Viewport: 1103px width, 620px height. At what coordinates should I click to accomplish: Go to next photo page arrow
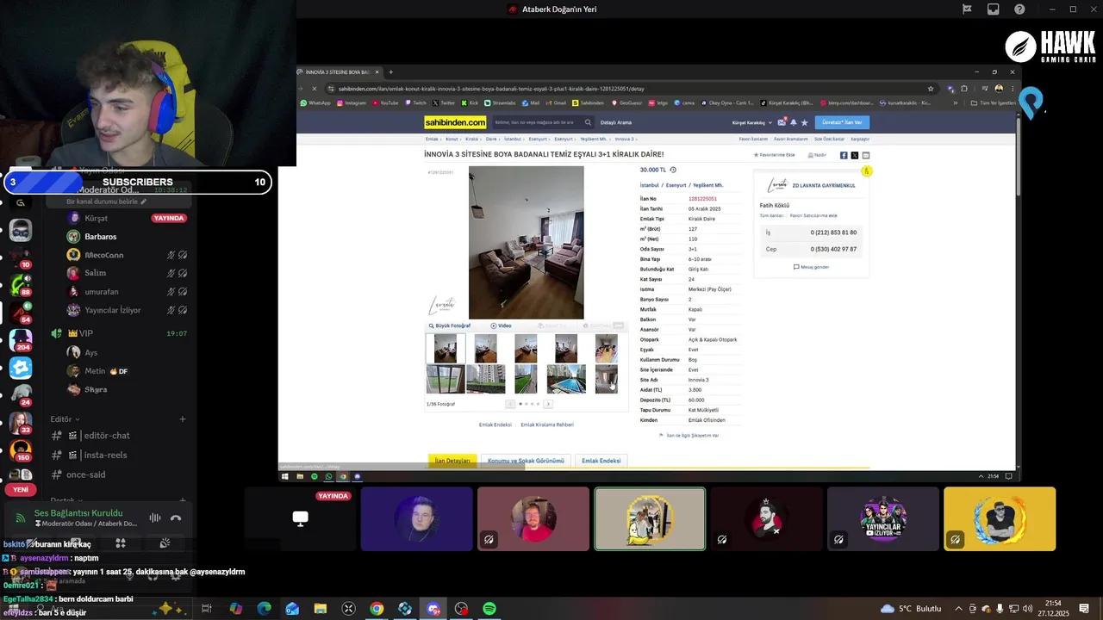[x=548, y=404]
